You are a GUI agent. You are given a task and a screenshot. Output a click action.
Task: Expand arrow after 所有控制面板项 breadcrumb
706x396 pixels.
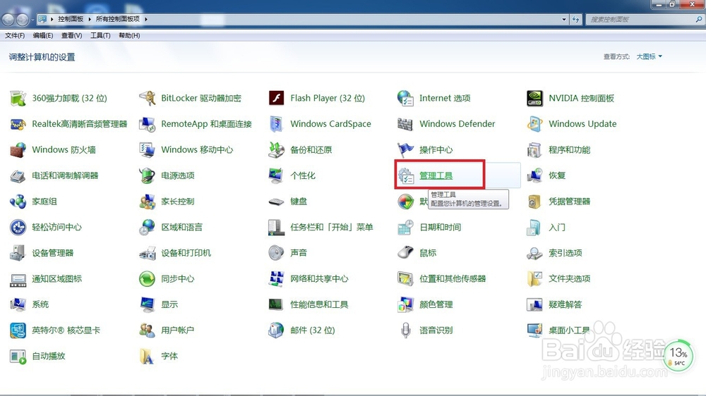(x=146, y=19)
